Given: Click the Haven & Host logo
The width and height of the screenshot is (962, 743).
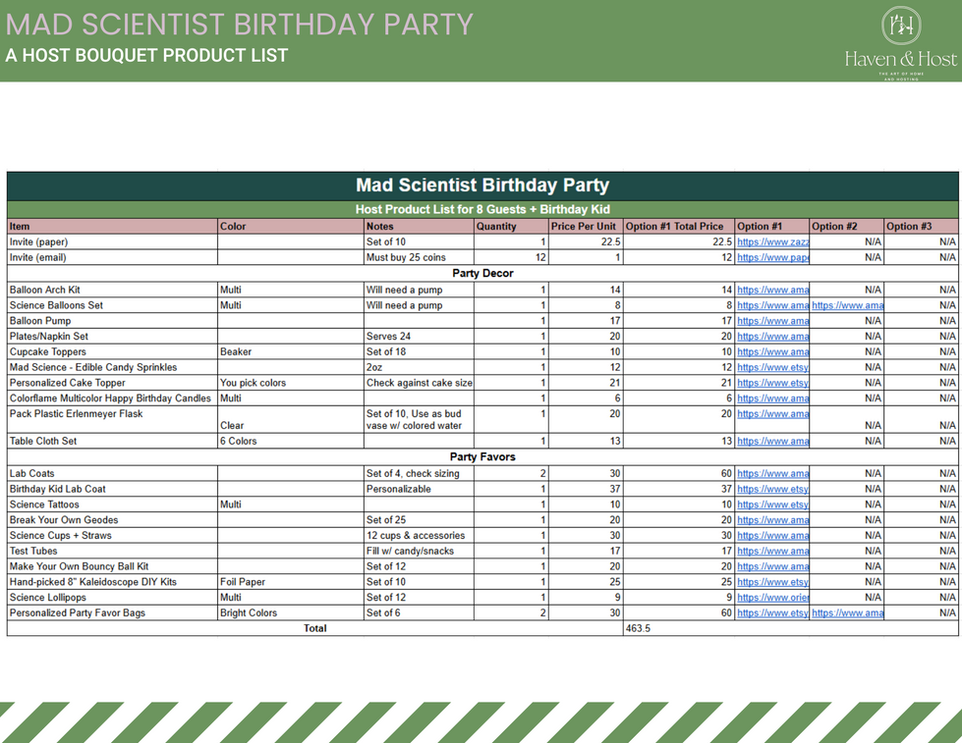Looking at the screenshot, I should (899, 39).
